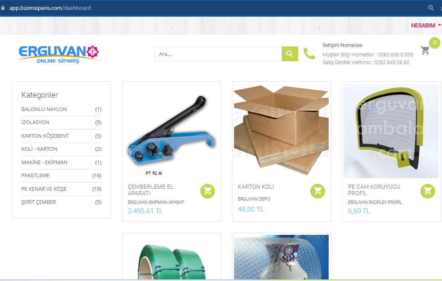Image resolution: width=442 pixels, height=281 pixels.
Task: Click the address bar padlock icon
Action: [3, 8]
